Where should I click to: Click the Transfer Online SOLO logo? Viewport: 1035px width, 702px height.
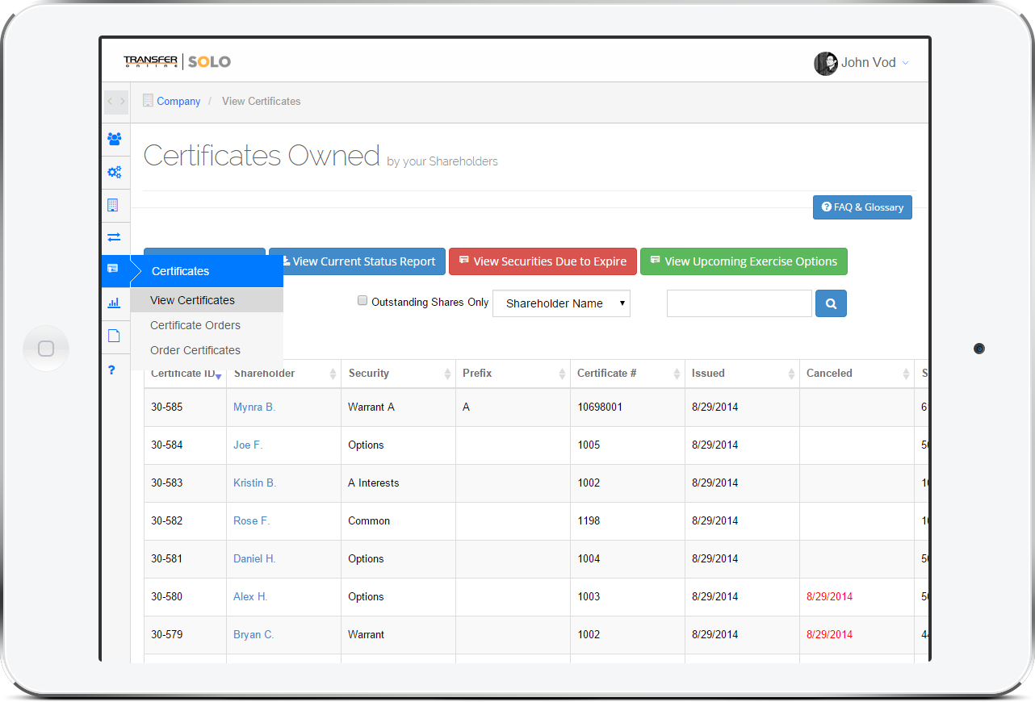(x=177, y=61)
